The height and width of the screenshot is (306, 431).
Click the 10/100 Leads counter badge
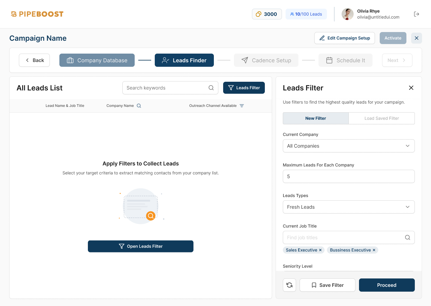pos(306,14)
